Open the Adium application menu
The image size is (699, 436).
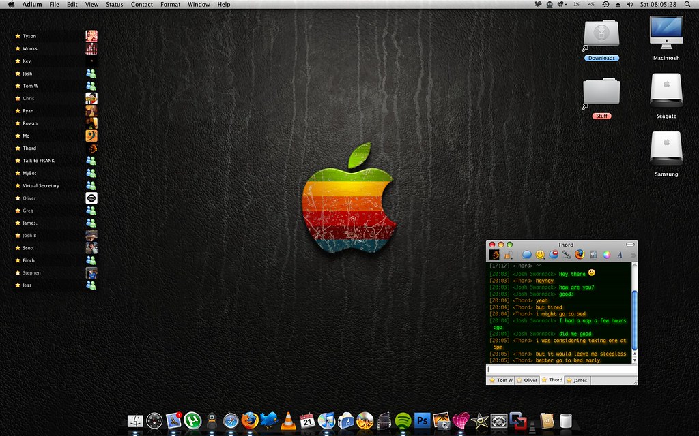pos(32,5)
